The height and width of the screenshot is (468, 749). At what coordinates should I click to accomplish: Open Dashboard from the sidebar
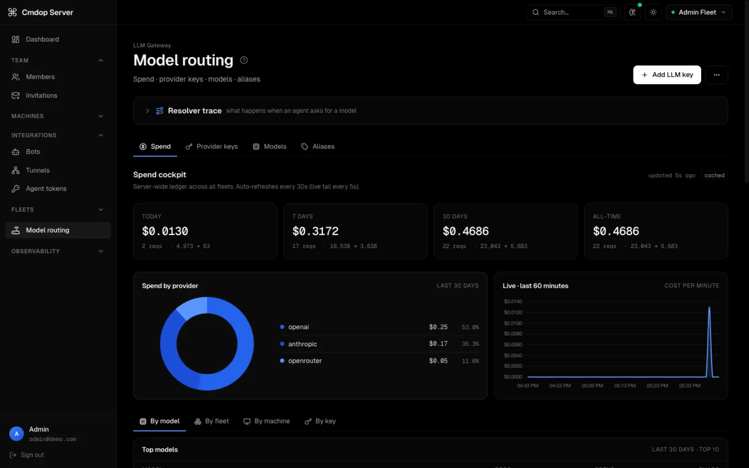58,39
